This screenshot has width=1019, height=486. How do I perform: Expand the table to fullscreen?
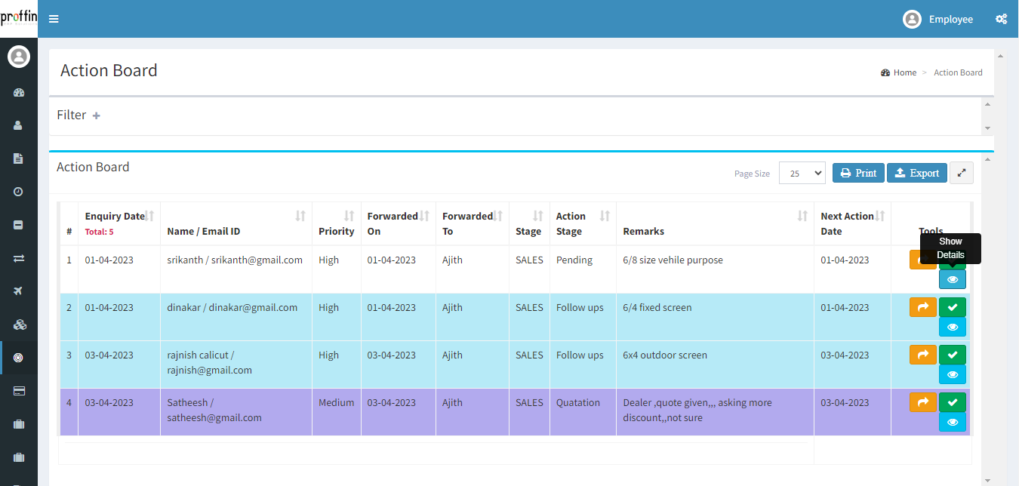point(961,173)
